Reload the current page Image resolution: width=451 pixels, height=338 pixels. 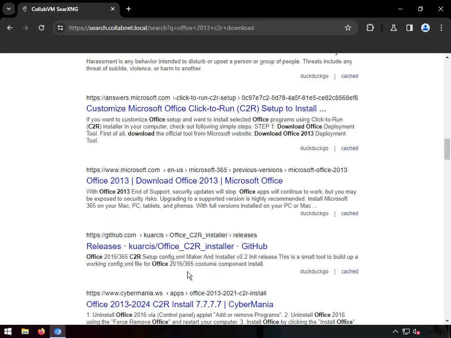pos(41,28)
